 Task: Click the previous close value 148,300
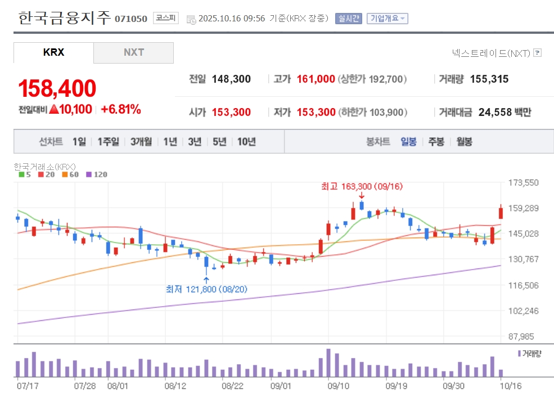click(x=231, y=79)
